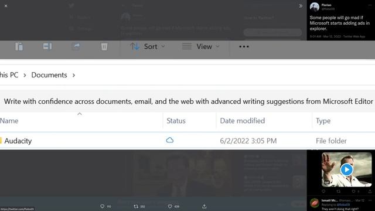Image resolution: width=375 pixels, height=211 pixels.
Task: Toggle the sort-direction caret above Name column
Action: pyautogui.click(x=80, y=114)
